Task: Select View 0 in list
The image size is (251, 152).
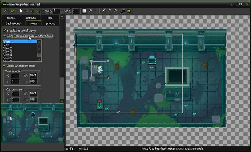Action: (20, 42)
